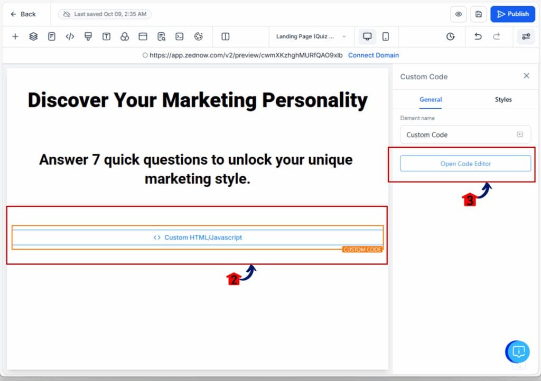This screenshot has height=381, width=541.
Task: Switch to mobile preview mode
Action: (x=386, y=36)
